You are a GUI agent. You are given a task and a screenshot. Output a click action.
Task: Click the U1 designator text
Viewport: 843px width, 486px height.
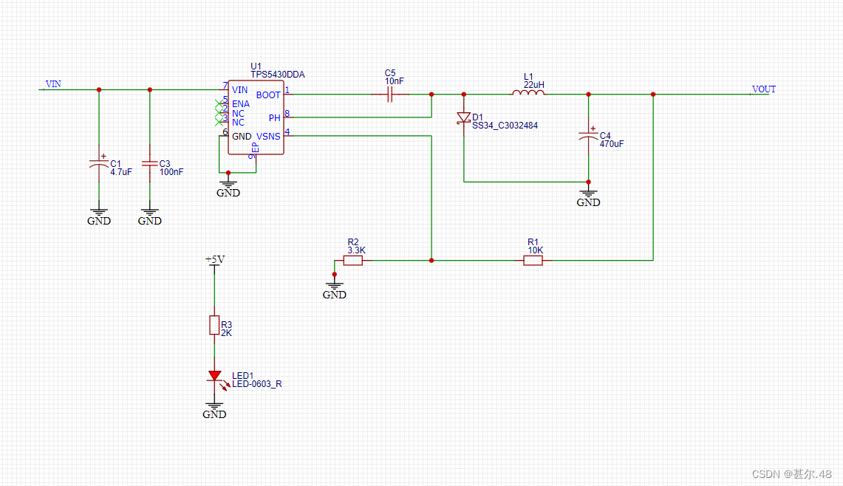tap(256, 66)
